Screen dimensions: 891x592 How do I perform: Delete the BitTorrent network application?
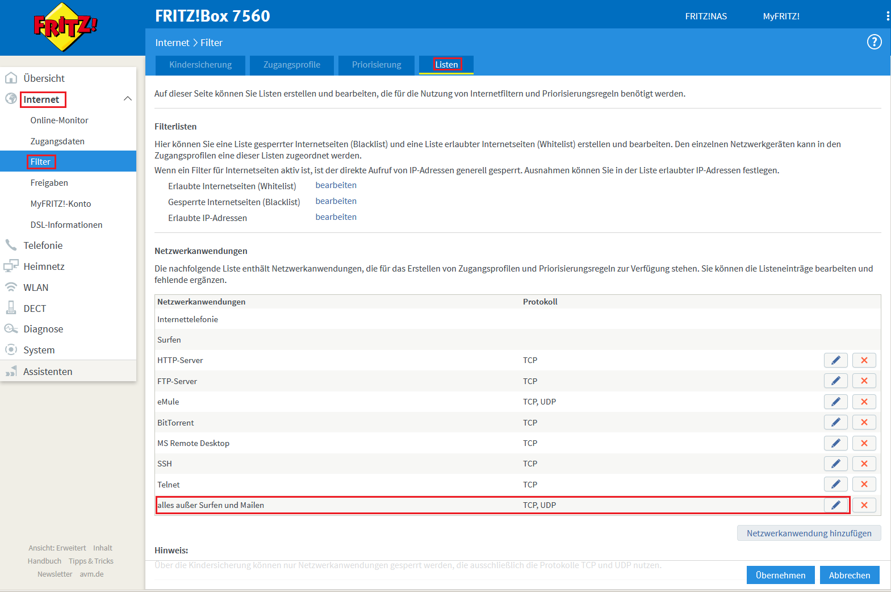[x=864, y=422]
